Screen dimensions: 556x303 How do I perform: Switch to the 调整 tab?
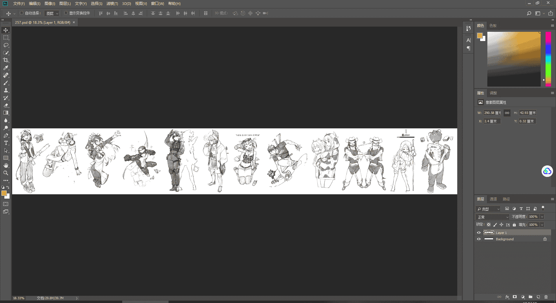tap(493, 93)
